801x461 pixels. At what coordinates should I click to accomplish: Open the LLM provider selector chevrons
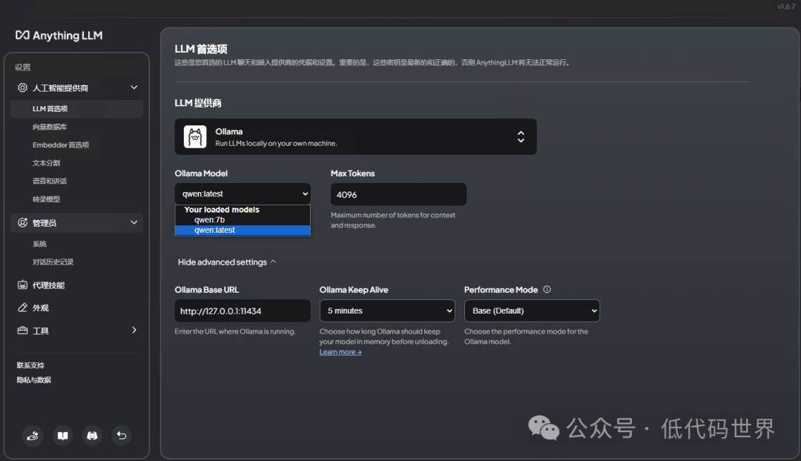click(x=522, y=136)
